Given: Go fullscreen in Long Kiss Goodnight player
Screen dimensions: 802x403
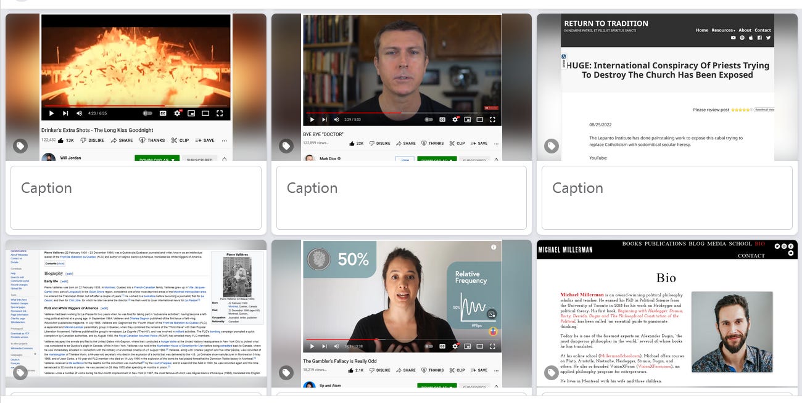Looking at the screenshot, I should pyautogui.click(x=220, y=113).
